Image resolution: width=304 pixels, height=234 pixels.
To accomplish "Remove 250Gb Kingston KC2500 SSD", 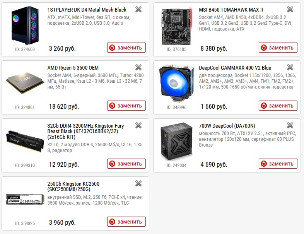I will tap(138, 183).
